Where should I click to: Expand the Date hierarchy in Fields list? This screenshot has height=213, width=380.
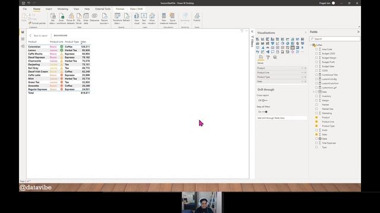tap(313, 92)
